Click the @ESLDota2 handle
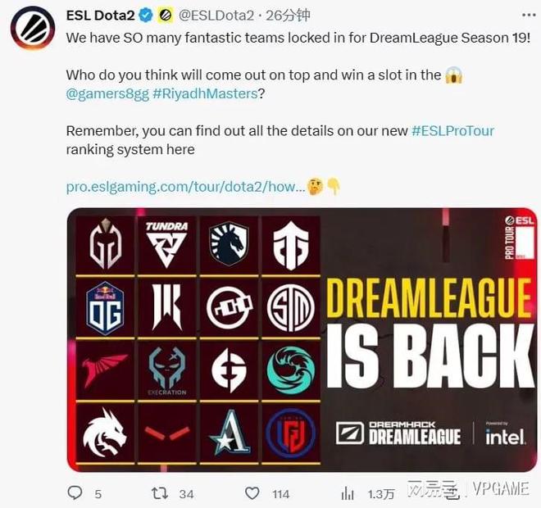This screenshot has width=541, height=508. pos(216,16)
